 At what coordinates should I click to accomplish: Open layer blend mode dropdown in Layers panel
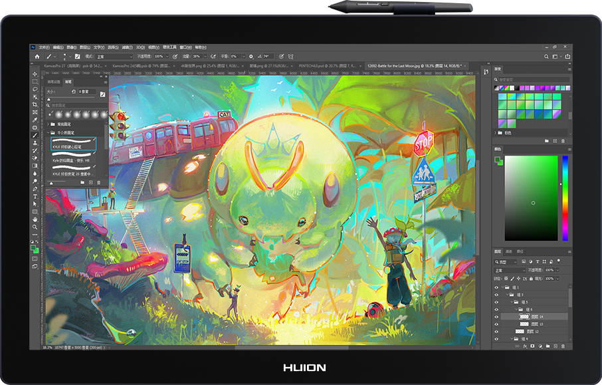coord(510,271)
